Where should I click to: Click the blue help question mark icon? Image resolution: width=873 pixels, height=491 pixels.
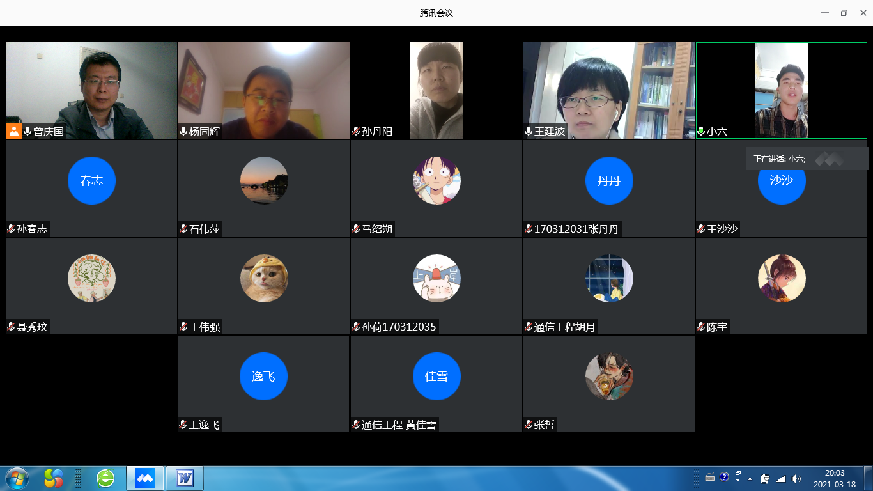tap(724, 477)
